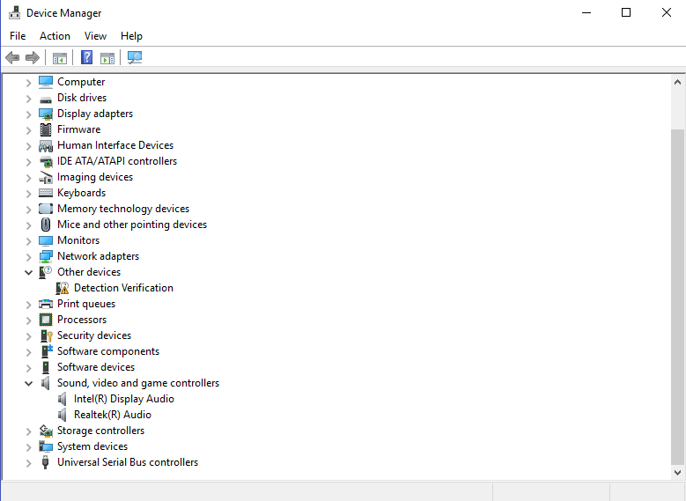Collapse the Other devices category
686x501 pixels.
(x=29, y=272)
